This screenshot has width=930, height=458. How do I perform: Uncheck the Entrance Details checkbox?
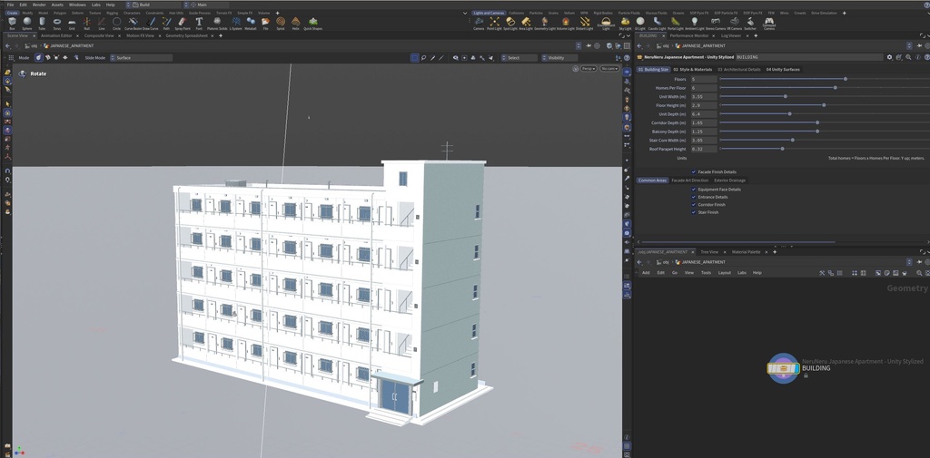[x=693, y=198]
